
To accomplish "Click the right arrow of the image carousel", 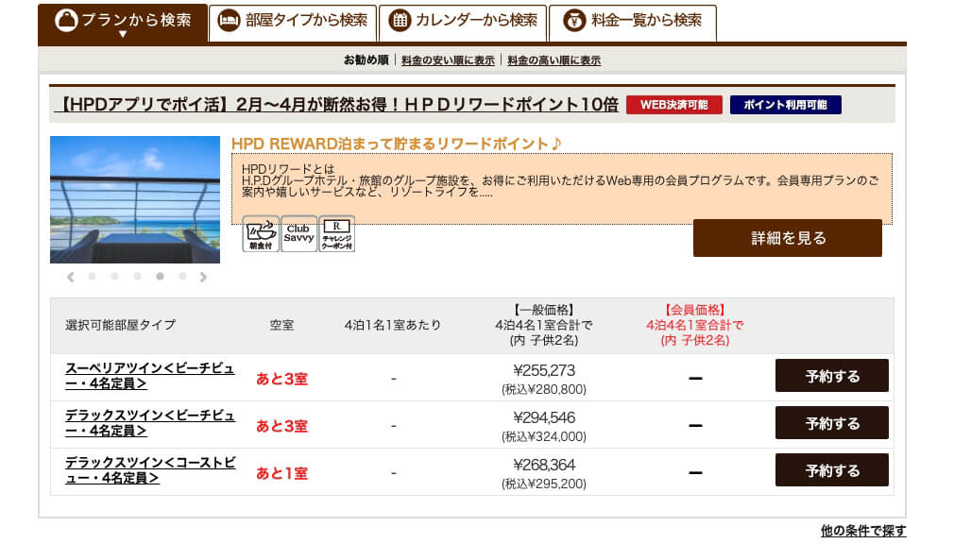I will [202, 276].
